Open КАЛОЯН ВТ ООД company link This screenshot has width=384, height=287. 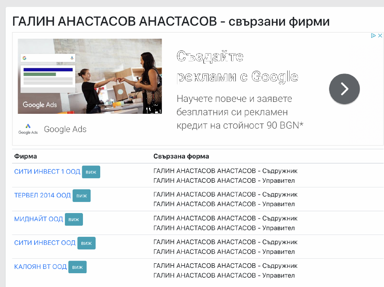(x=40, y=267)
